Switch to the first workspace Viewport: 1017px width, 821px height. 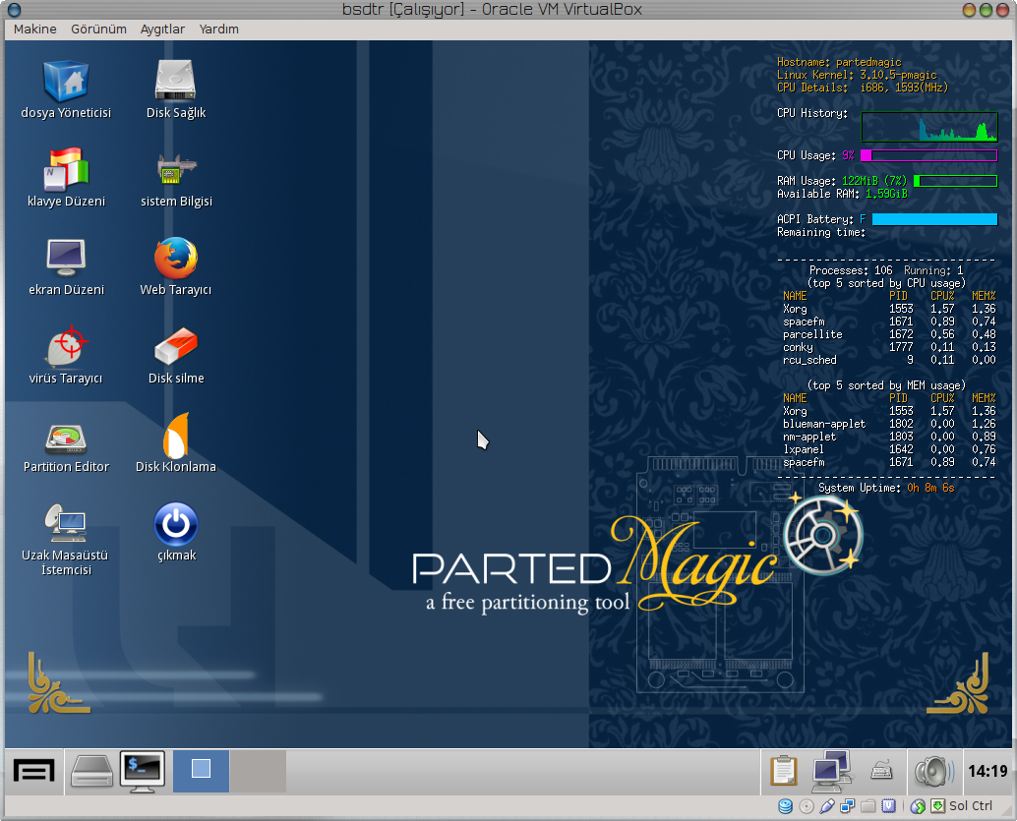click(x=201, y=771)
